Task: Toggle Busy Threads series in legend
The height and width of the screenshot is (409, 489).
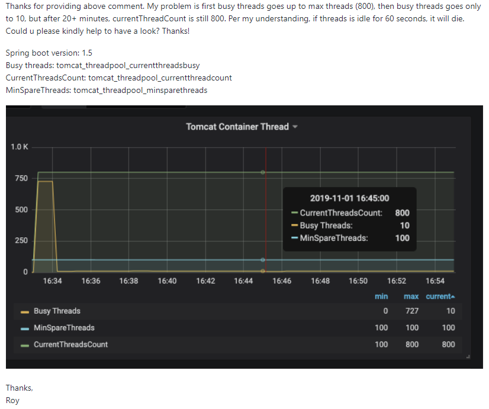Action: pyautogui.click(x=57, y=311)
